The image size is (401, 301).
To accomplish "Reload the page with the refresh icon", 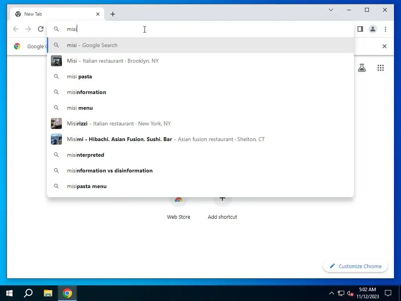I will (x=41, y=29).
